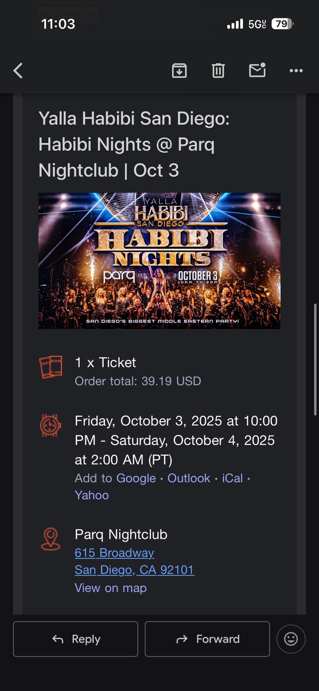Open the 615 Broadway address link
The width and height of the screenshot is (319, 691).
(x=114, y=553)
